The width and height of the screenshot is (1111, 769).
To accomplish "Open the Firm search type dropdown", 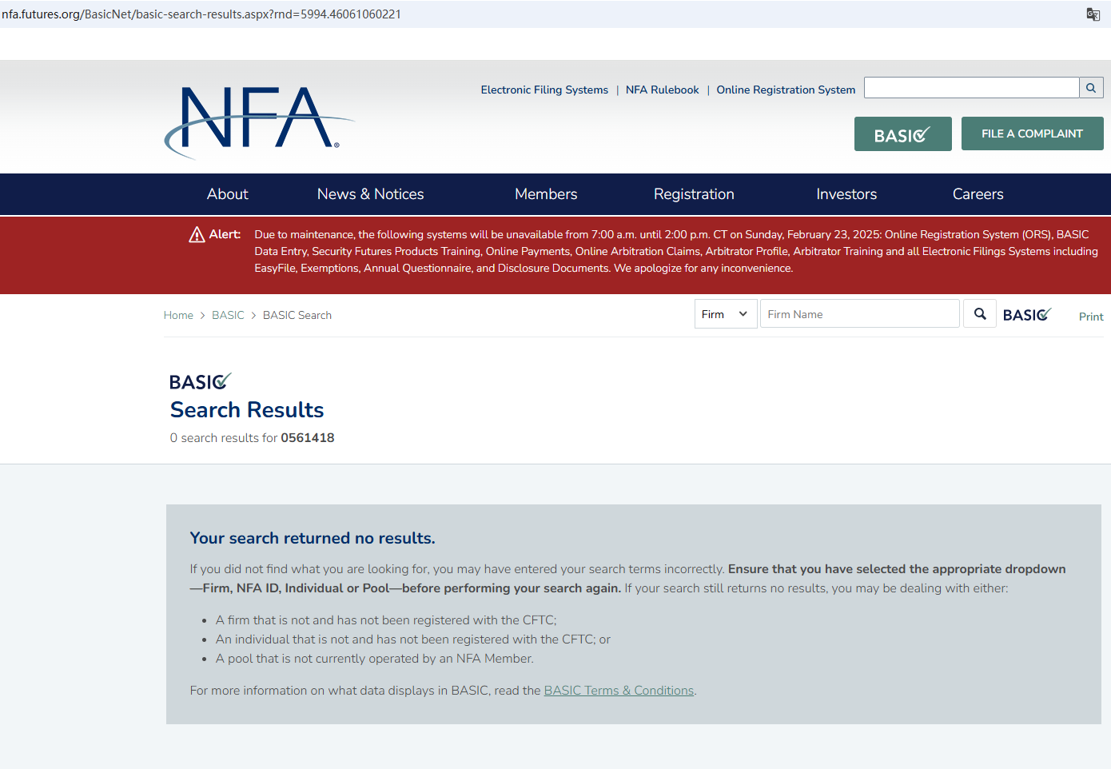I will (x=726, y=314).
